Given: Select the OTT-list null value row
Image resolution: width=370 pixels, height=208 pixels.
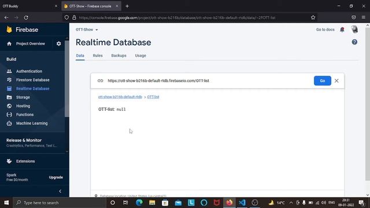Looking at the screenshot, I should pos(112,109).
